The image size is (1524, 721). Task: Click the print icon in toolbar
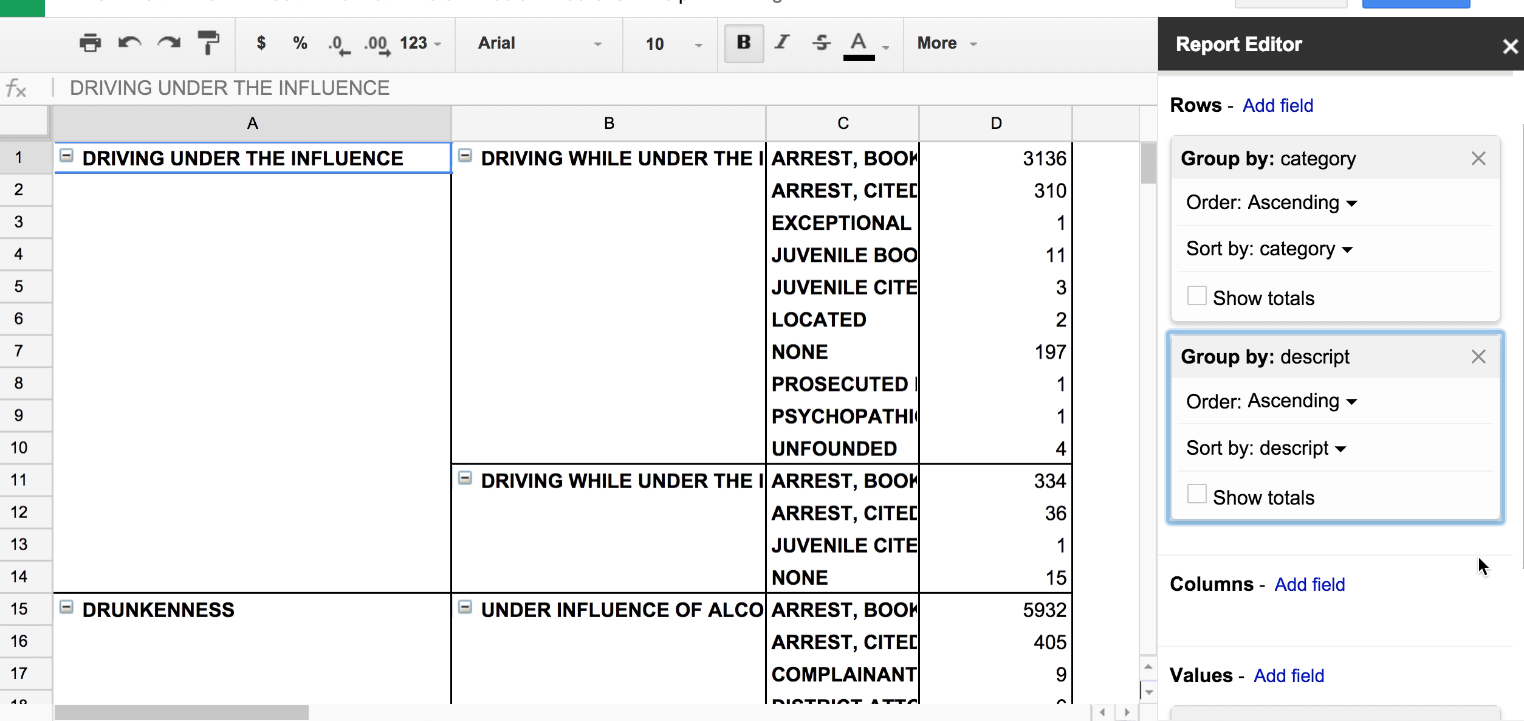click(x=90, y=43)
